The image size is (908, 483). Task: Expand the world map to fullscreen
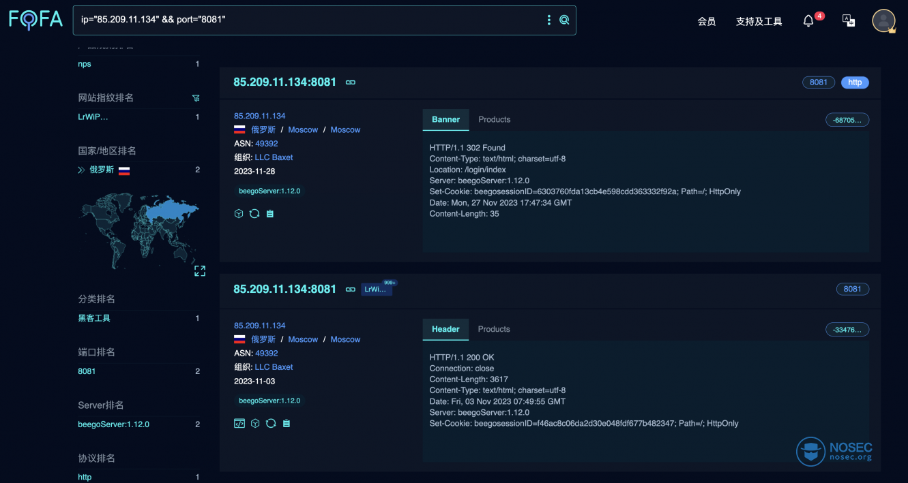[200, 270]
